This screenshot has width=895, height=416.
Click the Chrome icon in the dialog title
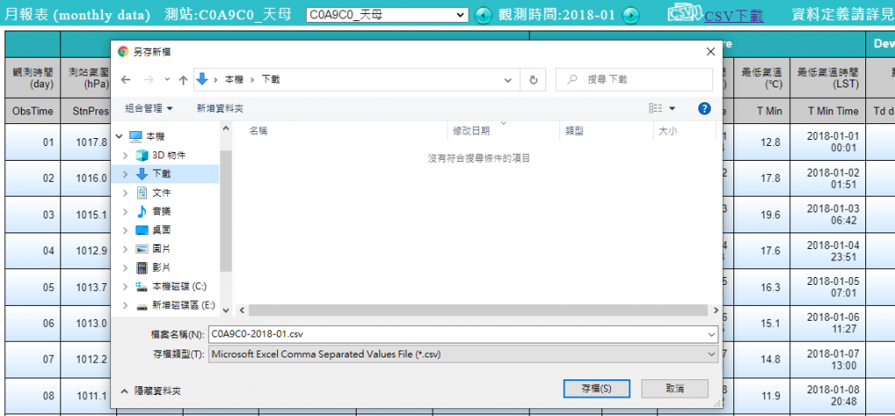[x=122, y=52]
